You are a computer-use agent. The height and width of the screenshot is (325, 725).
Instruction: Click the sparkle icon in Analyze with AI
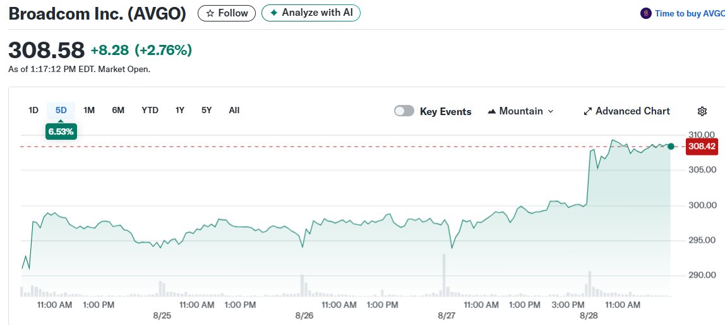pyautogui.click(x=273, y=13)
